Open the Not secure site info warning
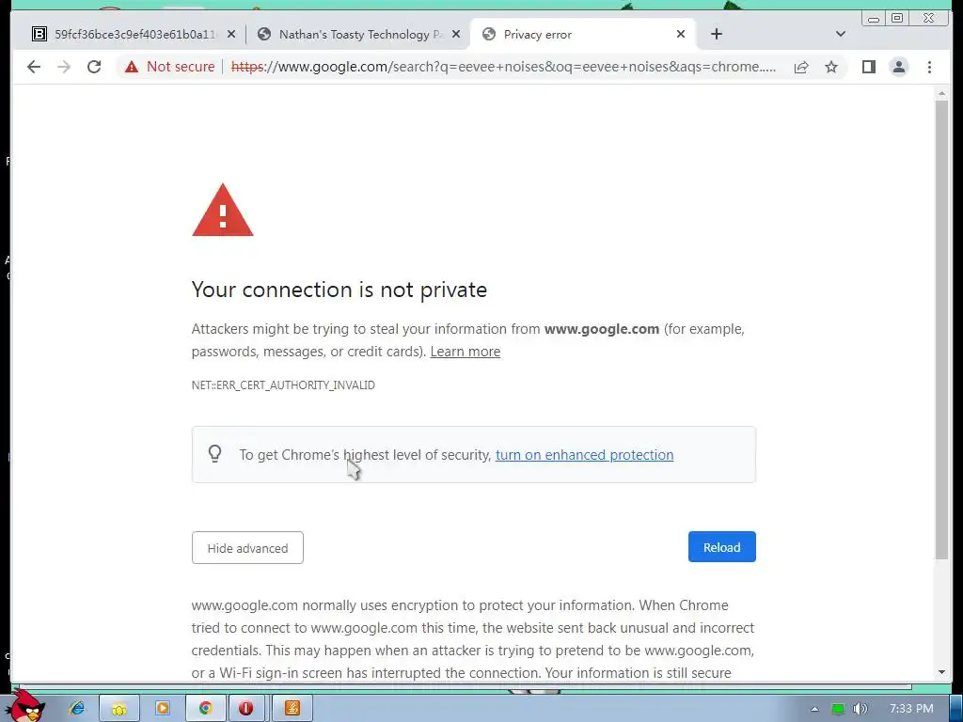 point(169,67)
